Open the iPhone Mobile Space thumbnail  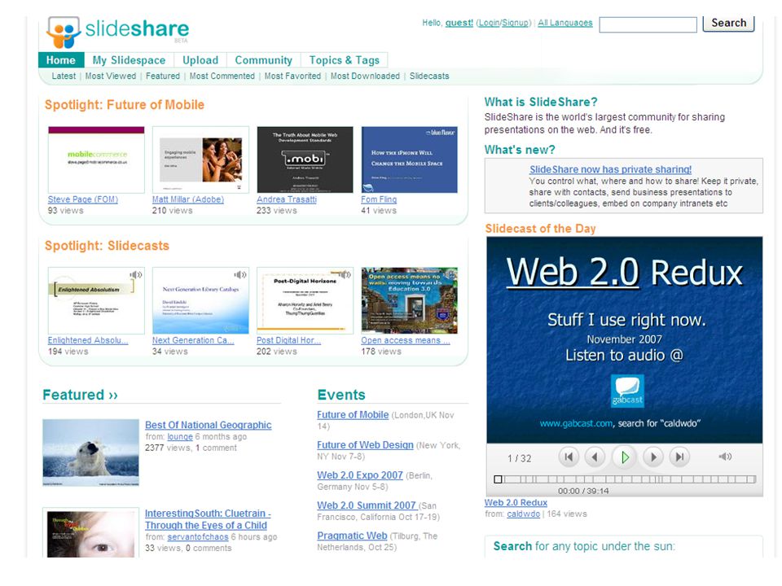410,160
